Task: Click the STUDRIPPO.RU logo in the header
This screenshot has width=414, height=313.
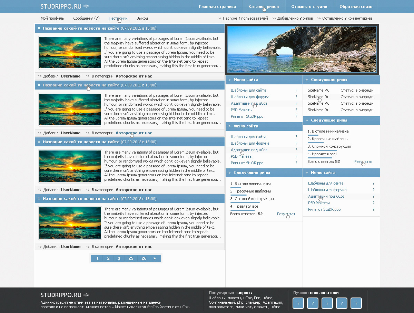Action: point(65,6)
